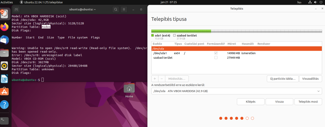The width and height of the screenshot is (325, 127).
Task: Click the 14998 MB size cell
Action: pyautogui.click(x=233, y=53)
